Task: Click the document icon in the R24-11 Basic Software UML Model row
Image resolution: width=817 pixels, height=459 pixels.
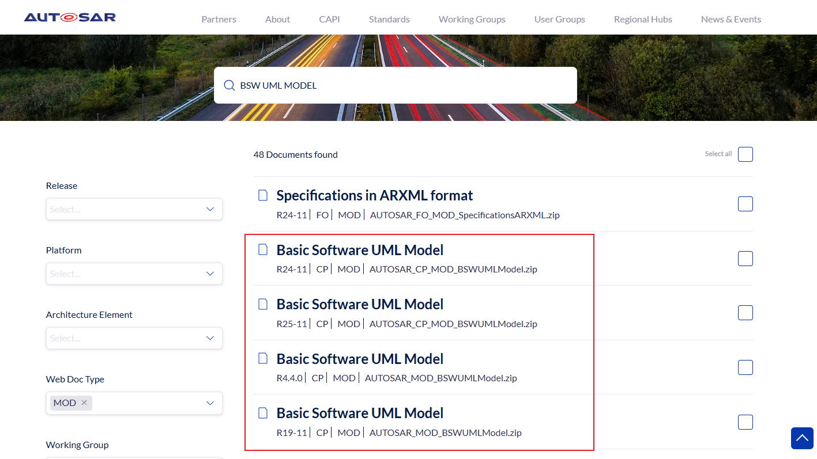Action: click(x=263, y=249)
